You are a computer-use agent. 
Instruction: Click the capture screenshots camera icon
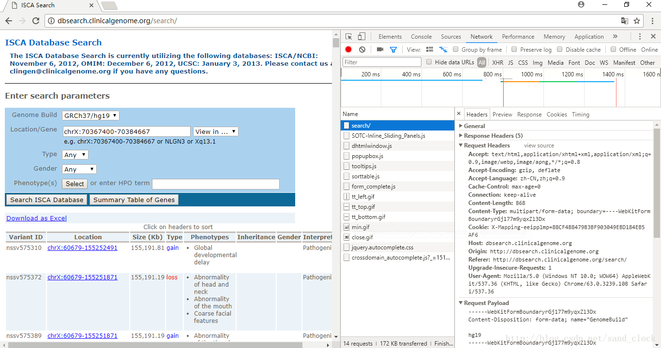(x=380, y=49)
